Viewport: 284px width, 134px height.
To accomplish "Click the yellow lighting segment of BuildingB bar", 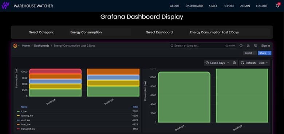I will [x=113, y=83].
